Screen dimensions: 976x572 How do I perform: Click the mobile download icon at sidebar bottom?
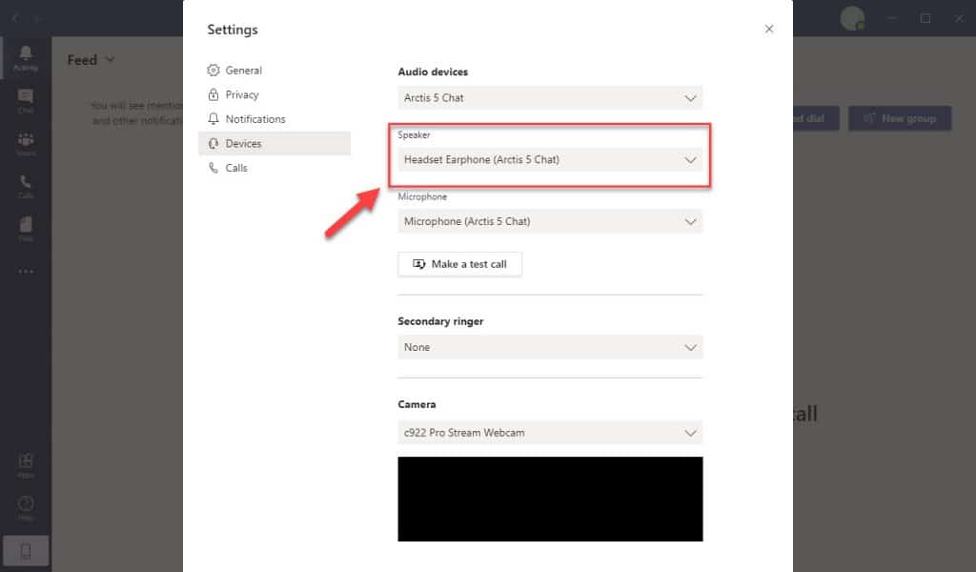(26, 549)
